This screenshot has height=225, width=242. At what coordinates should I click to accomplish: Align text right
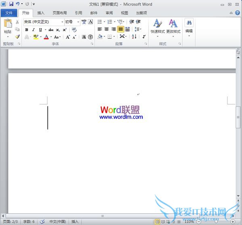tap(113, 29)
